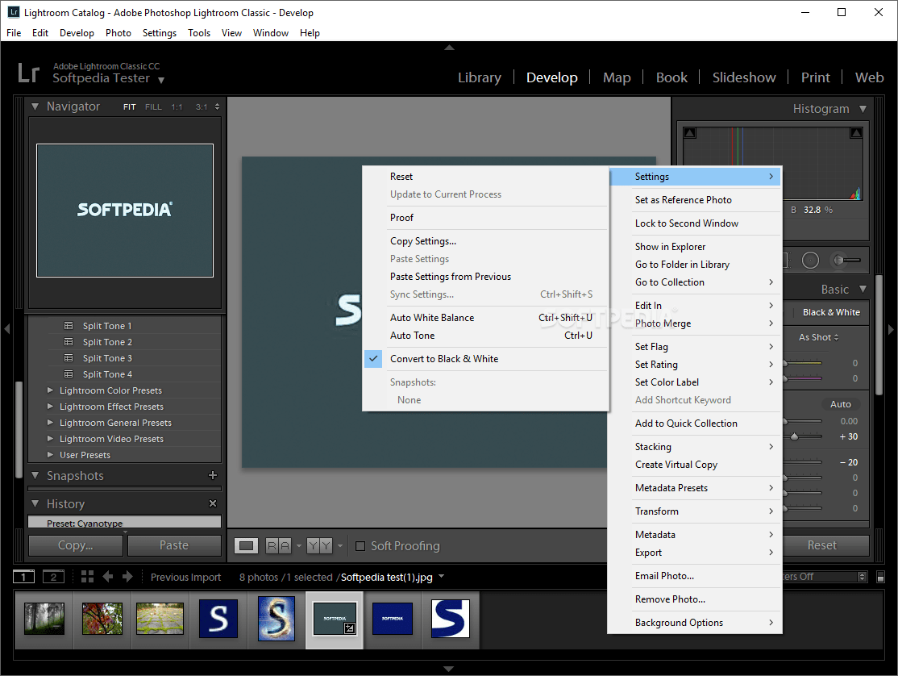
Task: Open the Develop menu in menu bar
Action: (77, 32)
